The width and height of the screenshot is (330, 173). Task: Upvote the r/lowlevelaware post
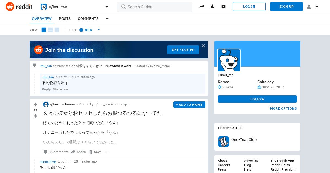[x=35, y=105]
